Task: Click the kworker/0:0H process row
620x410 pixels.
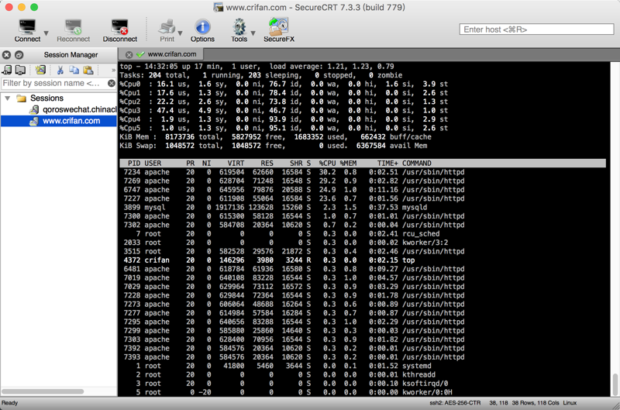Action: click(294, 392)
